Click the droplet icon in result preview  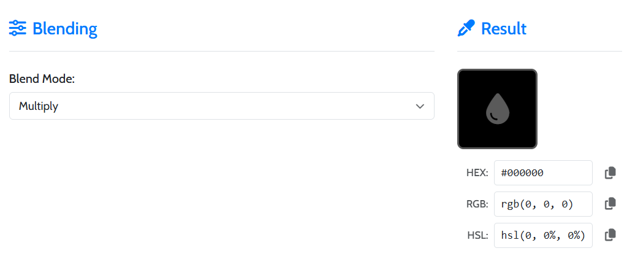pos(497,109)
